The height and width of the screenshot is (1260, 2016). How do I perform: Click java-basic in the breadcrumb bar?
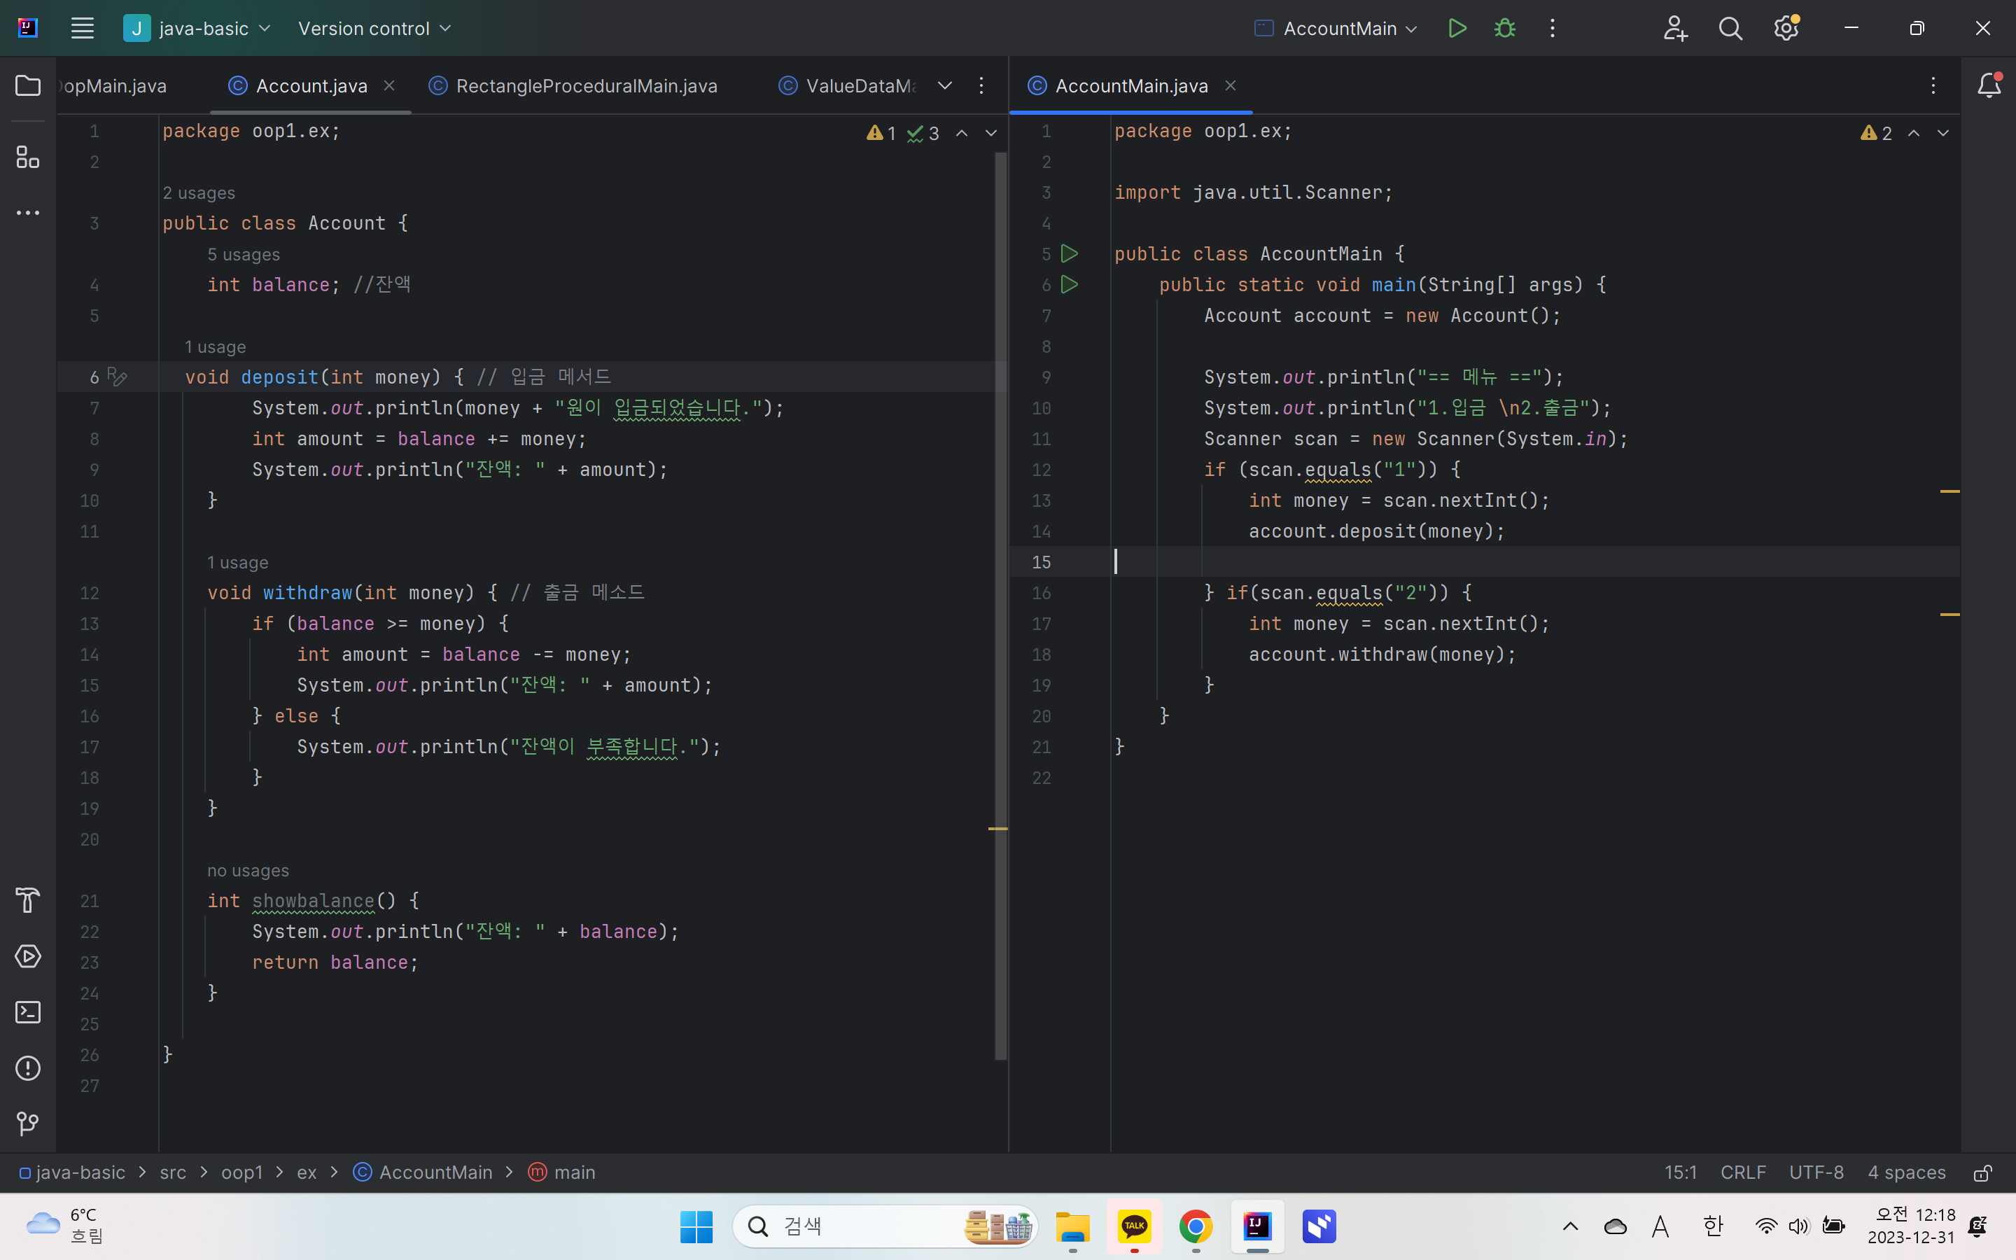[x=73, y=1172]
